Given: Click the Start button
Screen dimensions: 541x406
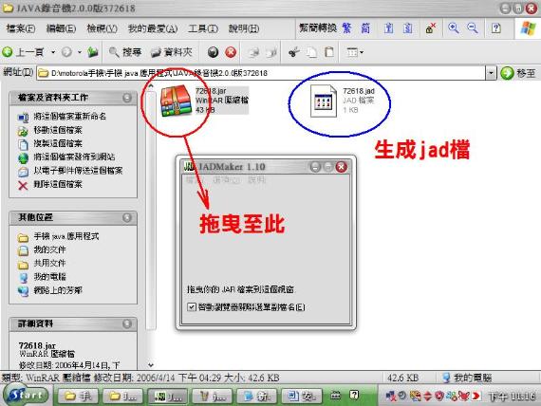Looking at the screenshot, I should click(27, 396).
